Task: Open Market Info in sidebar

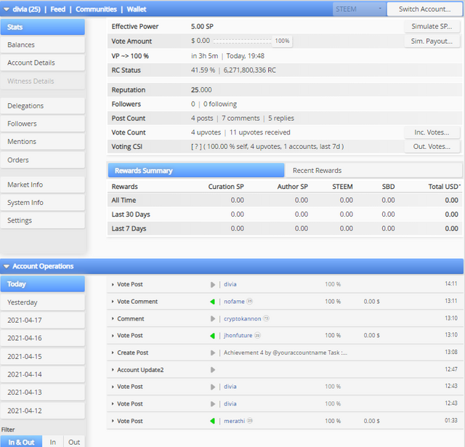Action: coord(43,185)
